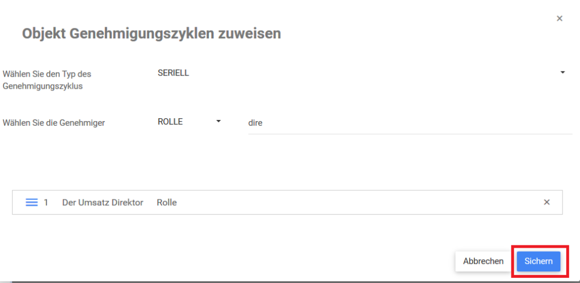Select the Der Umsatz Direktor name
The height and width of the screenshot is (283, 580).
[x=103, y=202]
